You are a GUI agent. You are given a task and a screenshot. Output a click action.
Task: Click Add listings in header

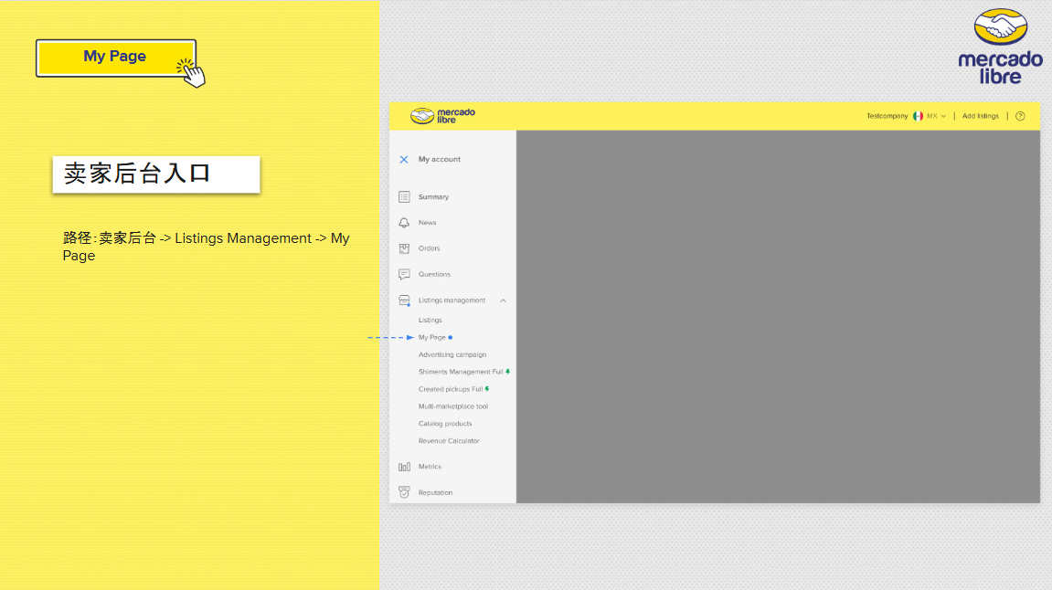tap(980, 116)
